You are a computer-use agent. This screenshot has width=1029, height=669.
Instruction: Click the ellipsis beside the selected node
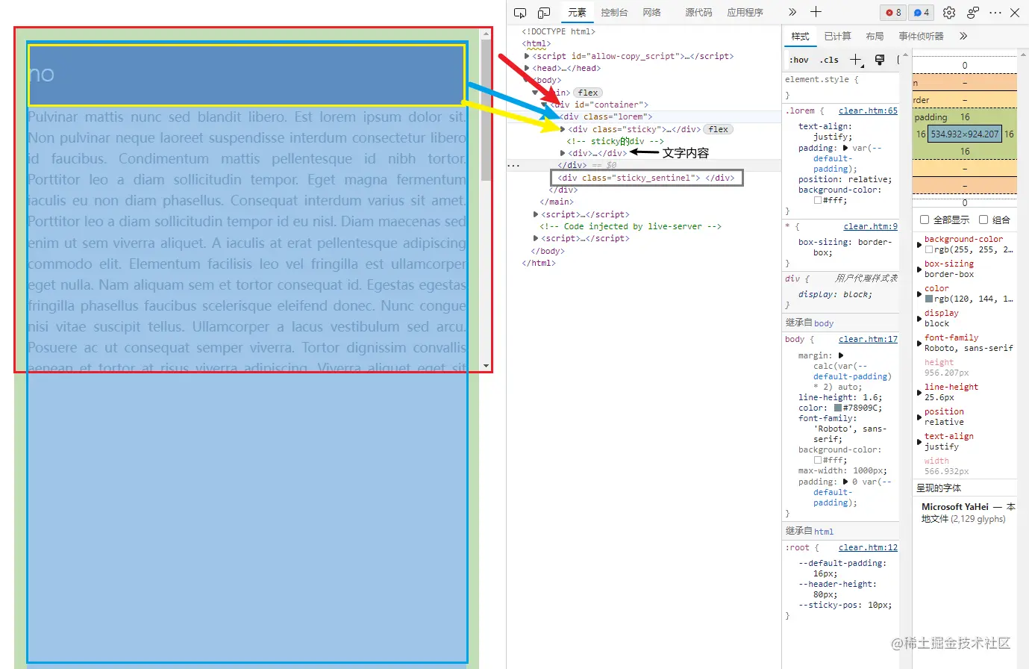pos(513,165)
